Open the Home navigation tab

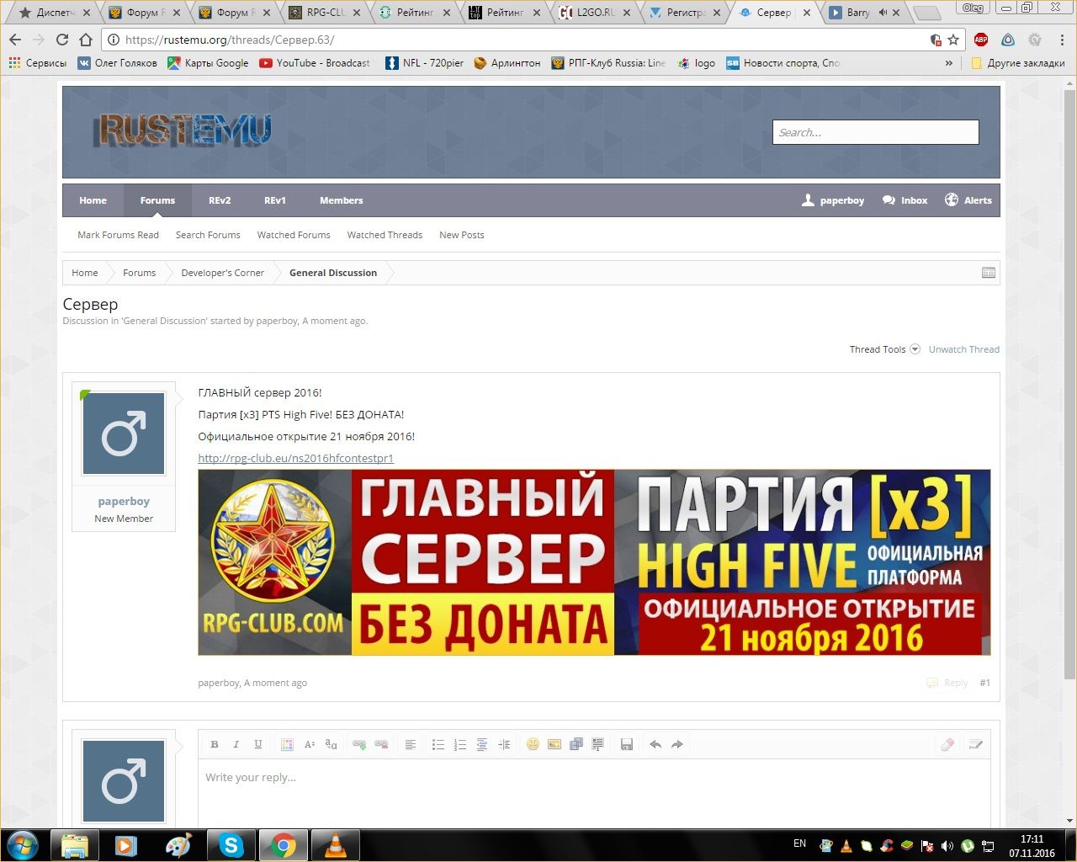[x=93, y=200]
